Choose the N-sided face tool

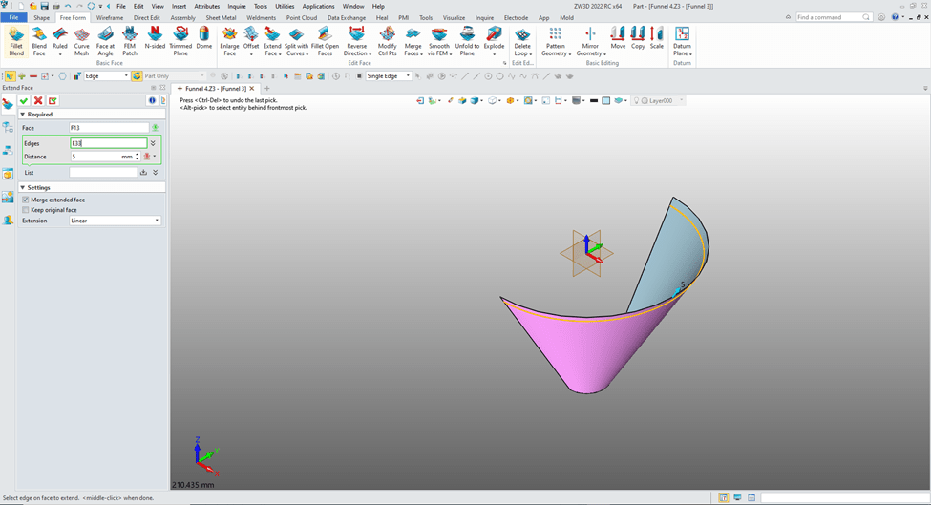[155, 38]
